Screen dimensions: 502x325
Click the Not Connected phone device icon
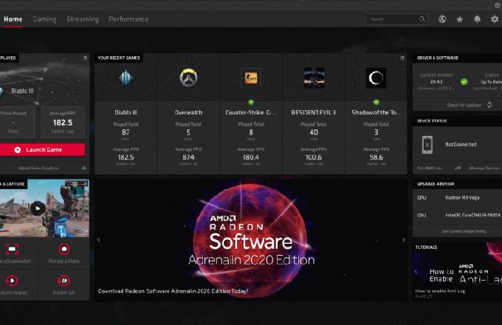427,145
